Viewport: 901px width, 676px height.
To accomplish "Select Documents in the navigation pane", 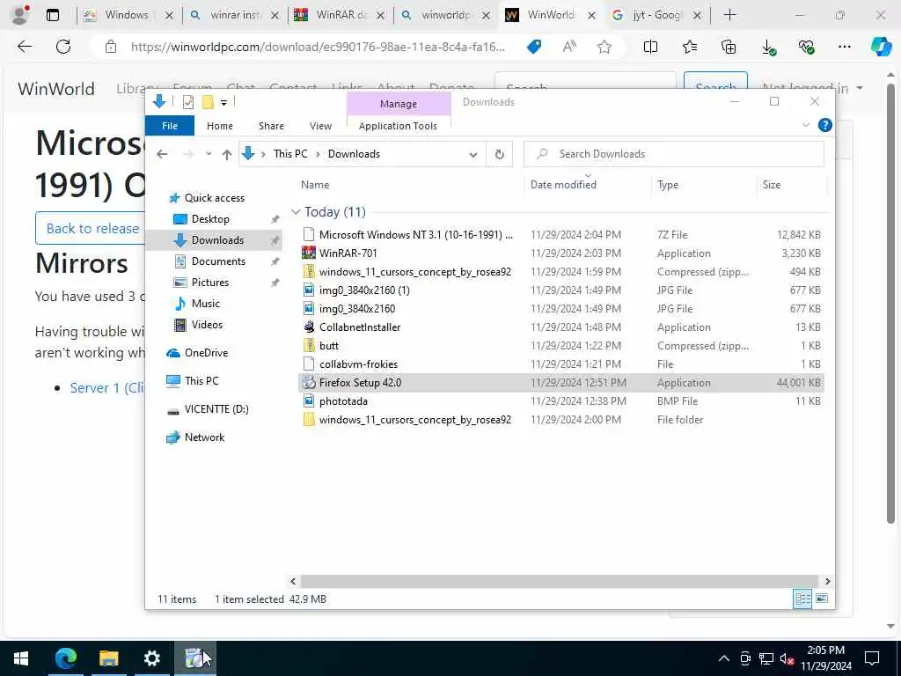I will 218,261.
